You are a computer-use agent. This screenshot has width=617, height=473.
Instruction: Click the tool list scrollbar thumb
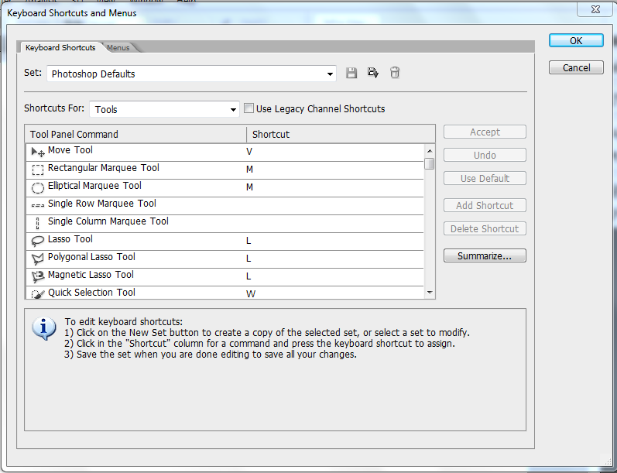430,163
